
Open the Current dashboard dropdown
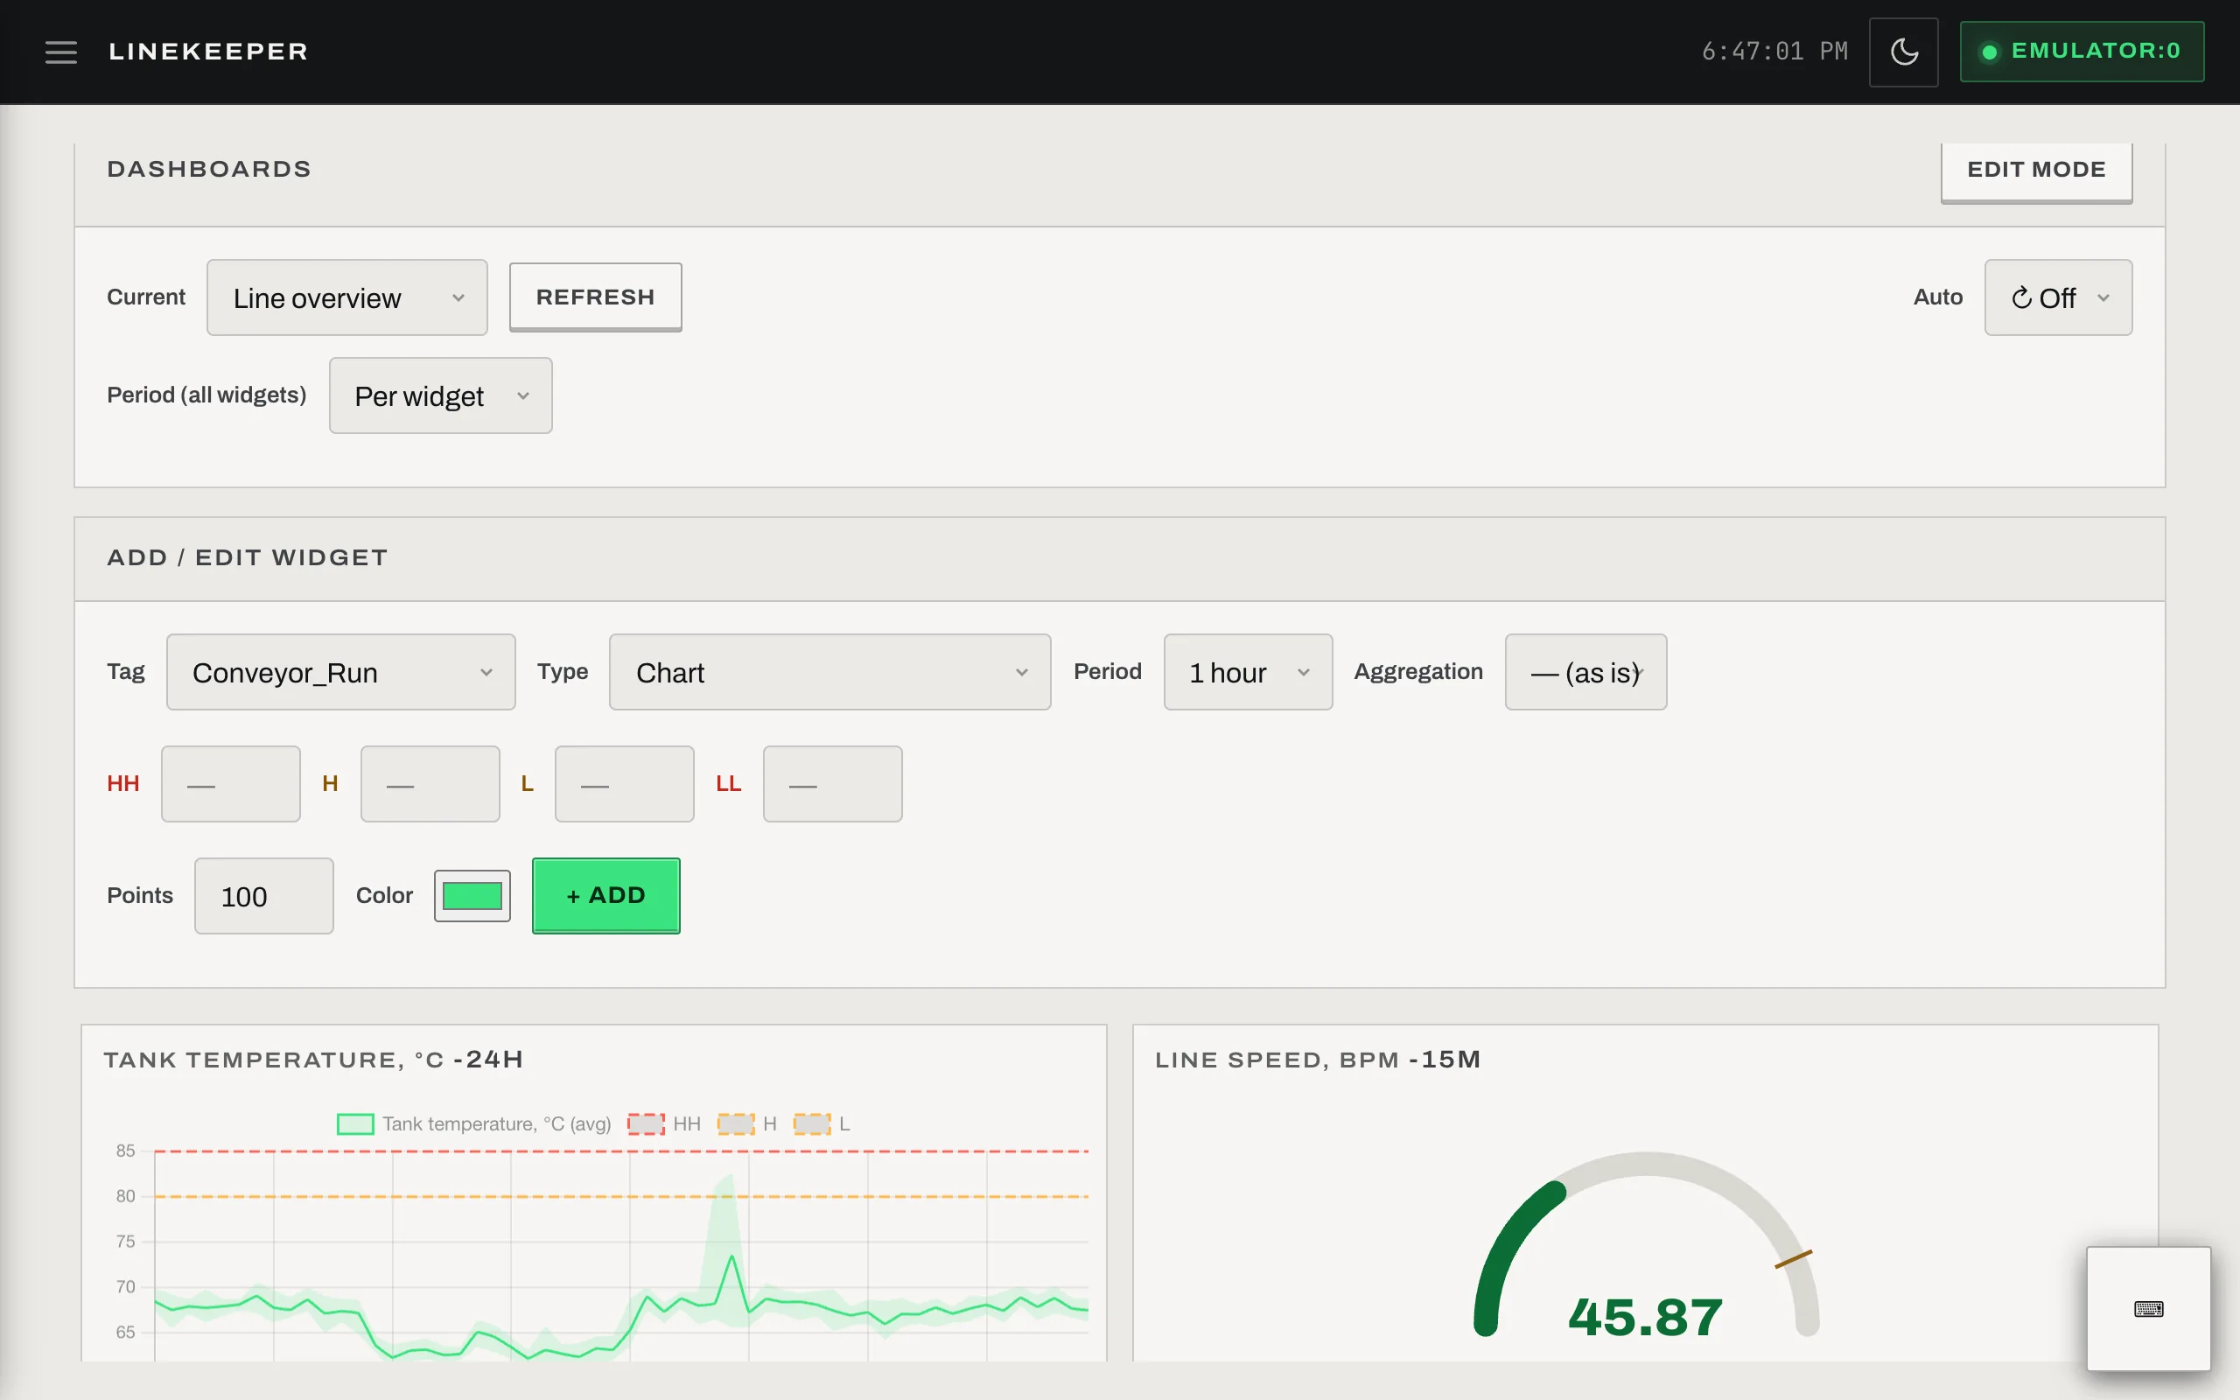347,297
